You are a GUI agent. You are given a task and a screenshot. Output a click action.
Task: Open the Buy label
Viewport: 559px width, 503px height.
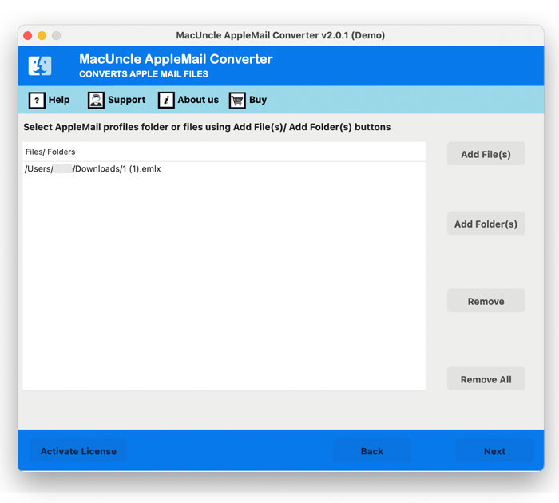click(x=258, y=100)
